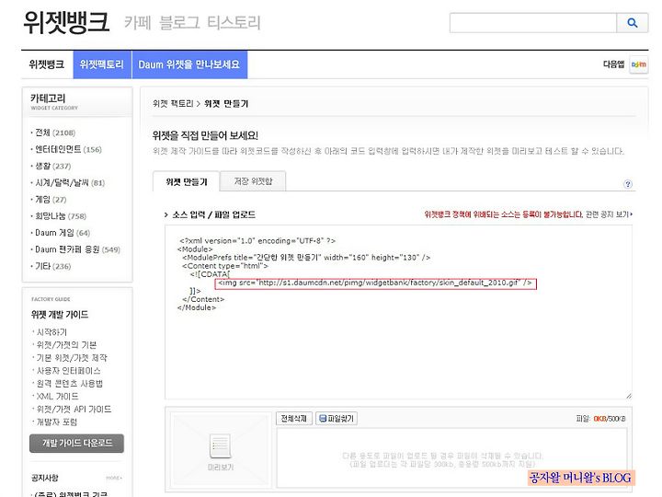
Task: Open 위젯/가젯의 기본 guide link
Action: [x=66, y=345]
